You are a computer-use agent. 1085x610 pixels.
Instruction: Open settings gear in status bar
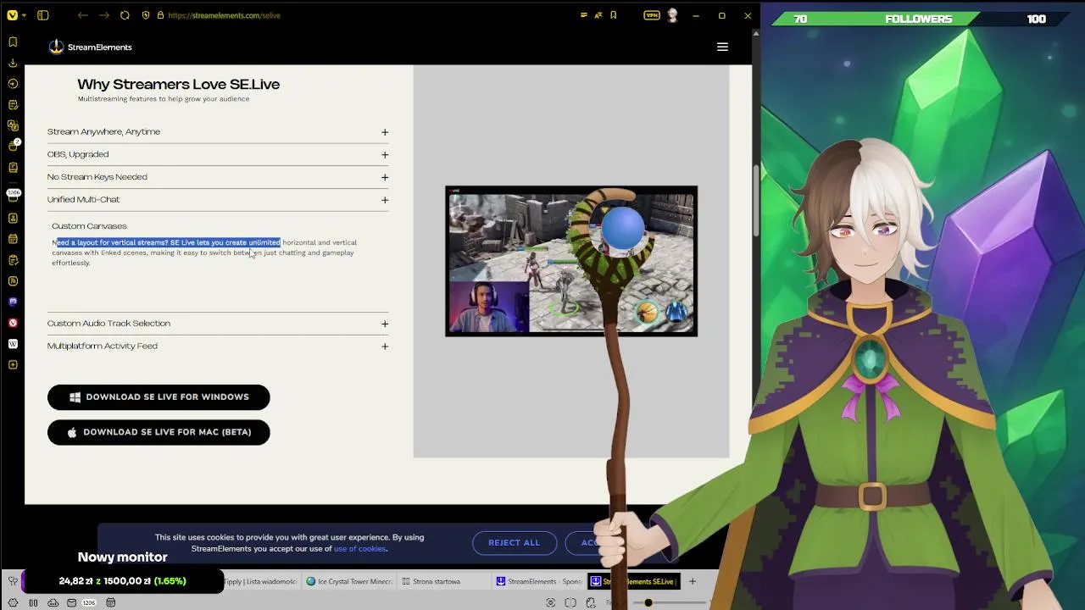(x=13, y=603)
